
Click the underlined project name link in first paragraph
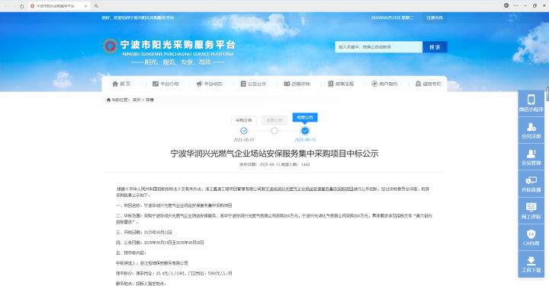(309, 189)
